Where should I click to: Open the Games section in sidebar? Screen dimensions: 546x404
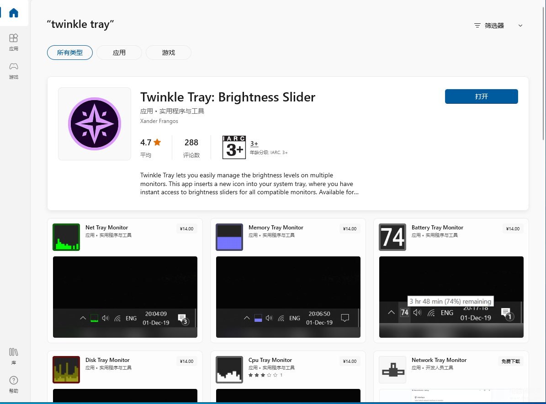(14, 71)
